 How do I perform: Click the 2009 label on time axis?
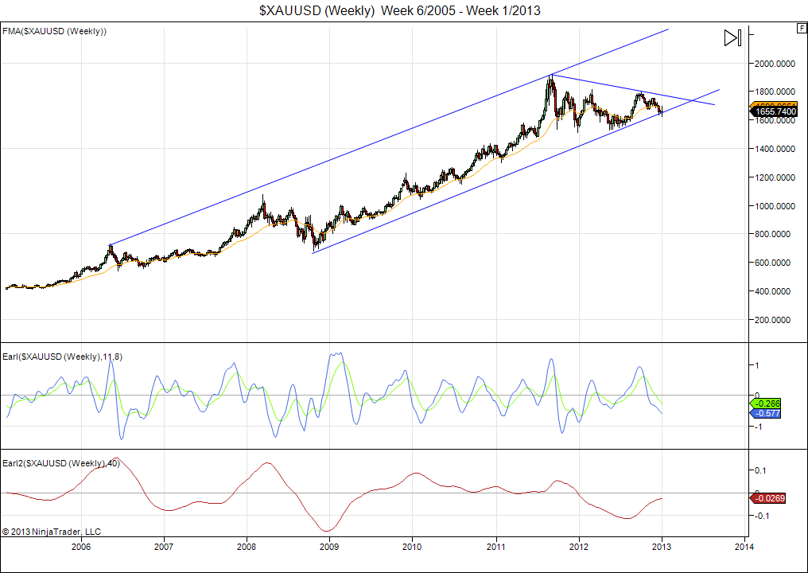coord(329,547)
